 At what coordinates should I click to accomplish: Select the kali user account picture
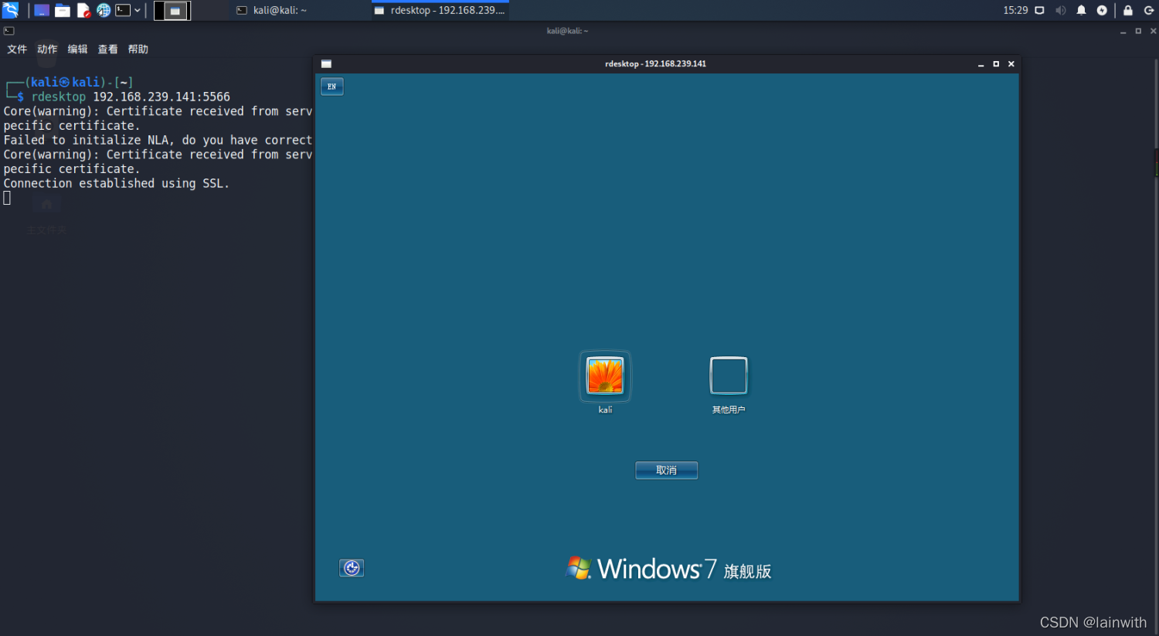click(x=605, y=376)
